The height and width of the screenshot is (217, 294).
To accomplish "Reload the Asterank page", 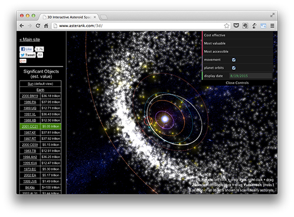I will pos(38,26).
